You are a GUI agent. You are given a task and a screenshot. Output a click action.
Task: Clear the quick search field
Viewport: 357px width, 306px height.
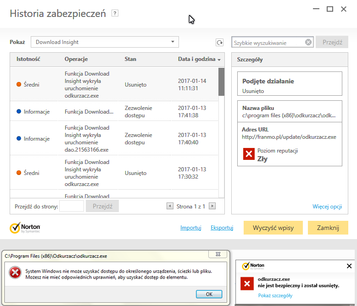click(x=308, y=42)
